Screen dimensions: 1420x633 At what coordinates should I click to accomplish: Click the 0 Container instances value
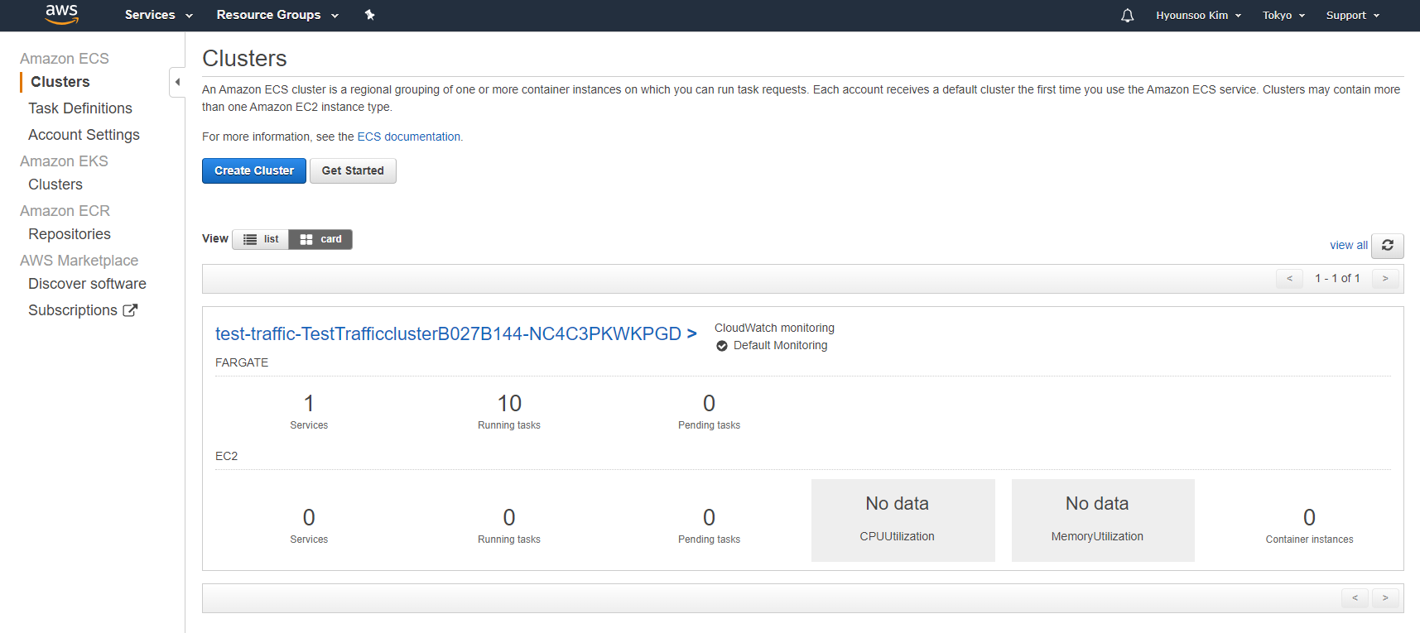1309,517
